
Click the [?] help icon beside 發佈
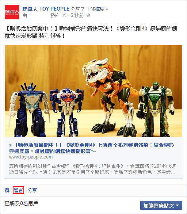pos(64,15)
